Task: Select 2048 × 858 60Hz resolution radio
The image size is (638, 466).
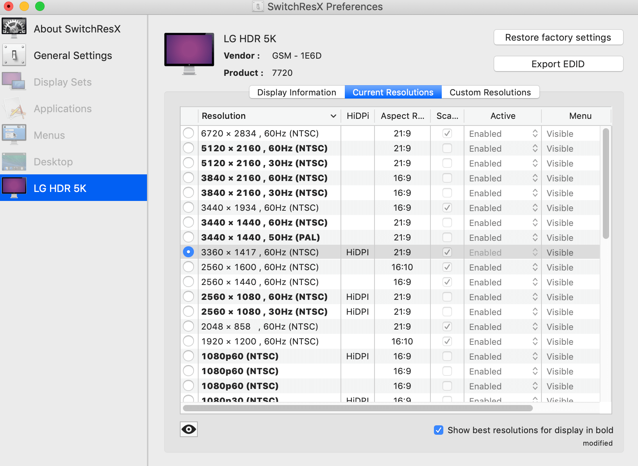Action: 188,326
